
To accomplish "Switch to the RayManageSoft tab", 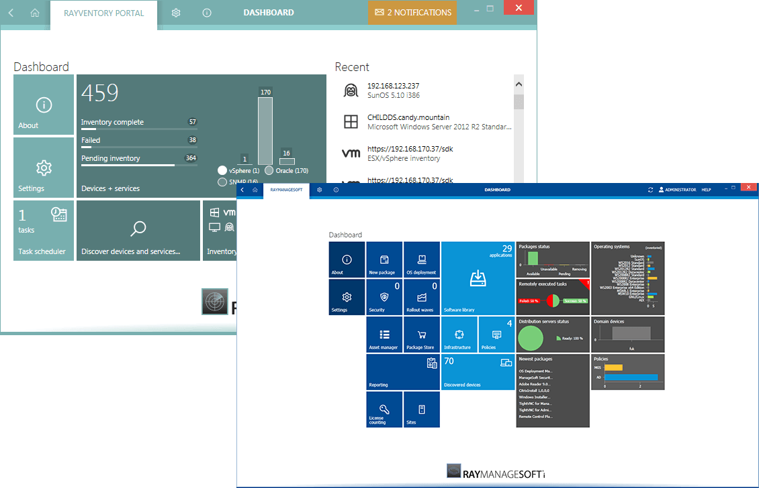I will tap(286, 190).
